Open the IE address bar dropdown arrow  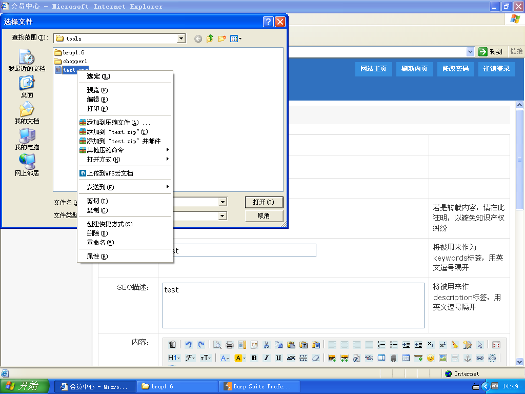tap(470, 52)
